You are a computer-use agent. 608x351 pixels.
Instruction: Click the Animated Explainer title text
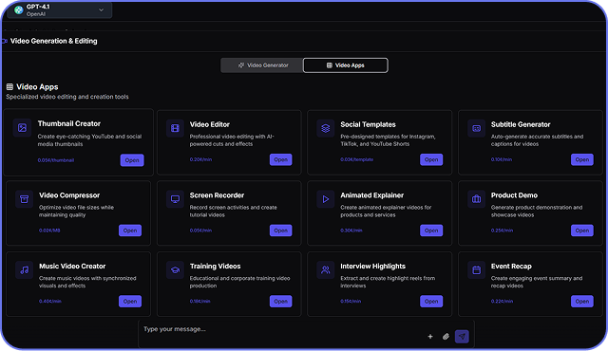(x=371, y=195)
